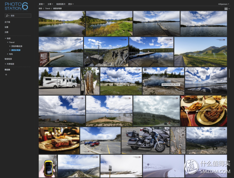Open the 更多 dropdown menu
Viewport: 234px width, 178px height.
71,4
